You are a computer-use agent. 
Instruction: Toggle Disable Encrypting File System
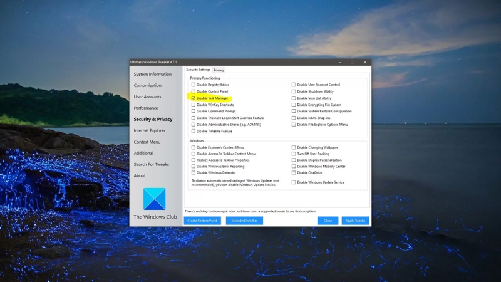pos(294,105)
